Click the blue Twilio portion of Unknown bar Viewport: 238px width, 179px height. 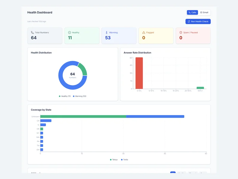point(155,116)
